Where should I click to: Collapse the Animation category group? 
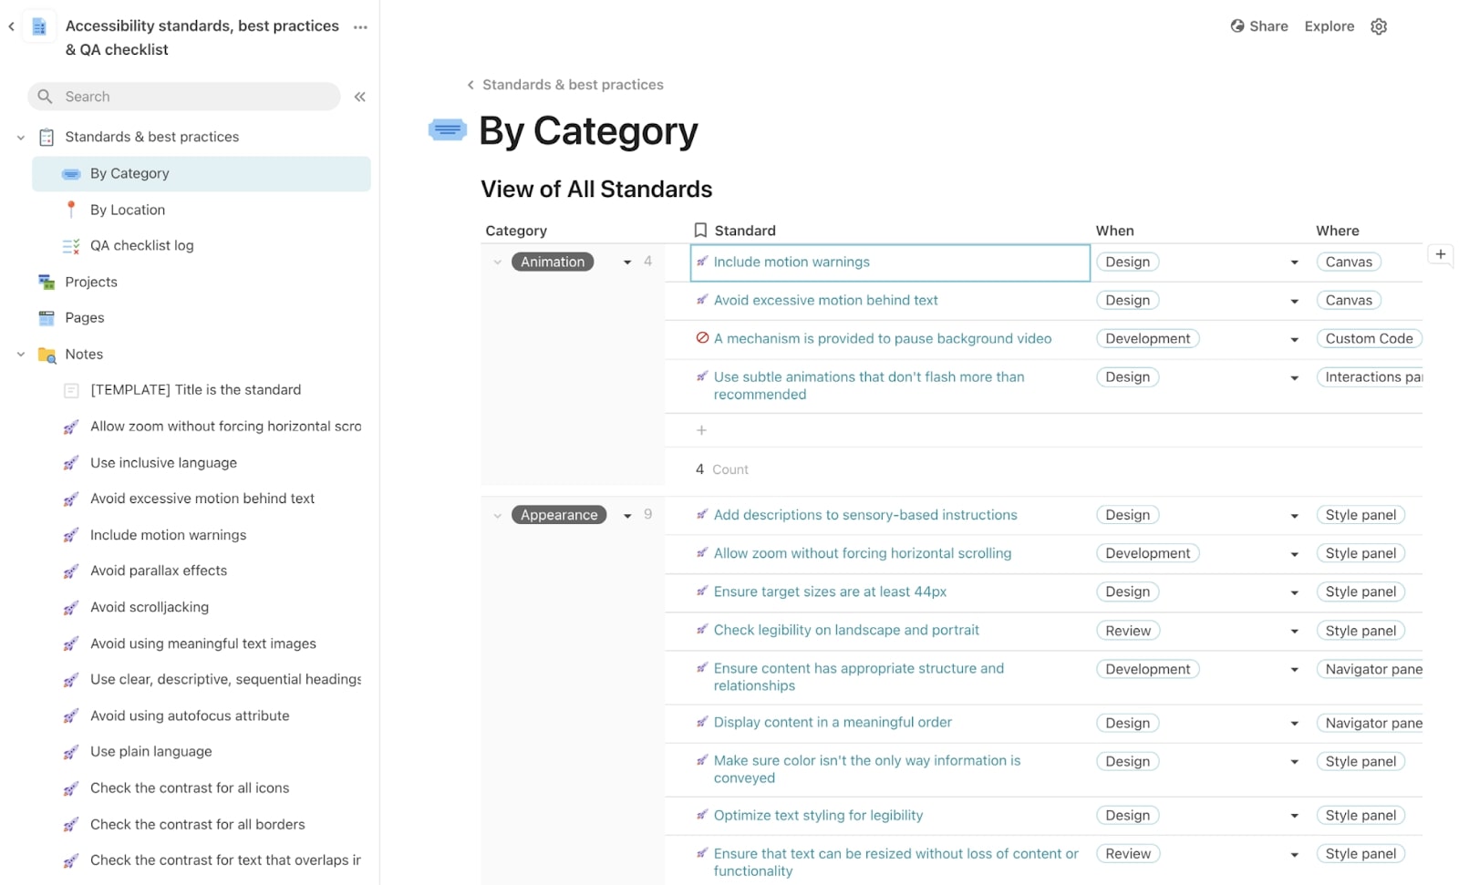(497, 262)
